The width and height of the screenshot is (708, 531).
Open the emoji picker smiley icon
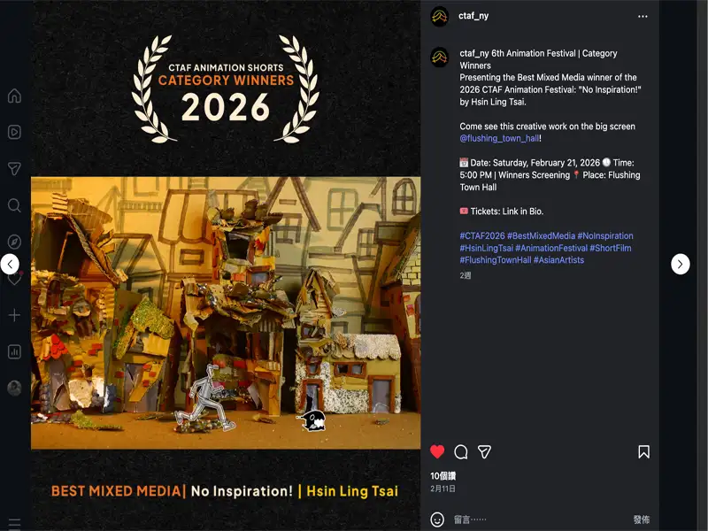(437, 519)
